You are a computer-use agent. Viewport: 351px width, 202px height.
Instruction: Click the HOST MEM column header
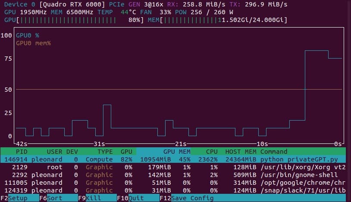coord(241,152)
